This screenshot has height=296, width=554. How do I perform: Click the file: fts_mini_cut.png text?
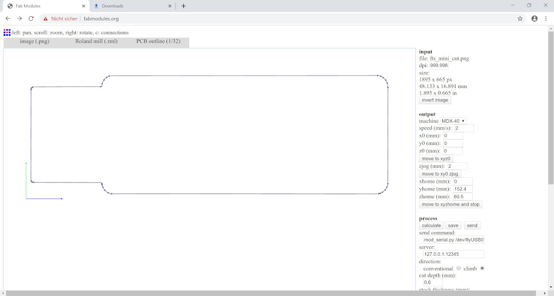444,59
